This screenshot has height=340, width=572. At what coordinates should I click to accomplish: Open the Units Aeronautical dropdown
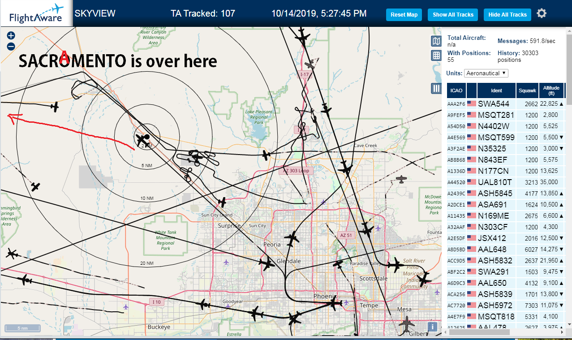[x=486, y=73]
